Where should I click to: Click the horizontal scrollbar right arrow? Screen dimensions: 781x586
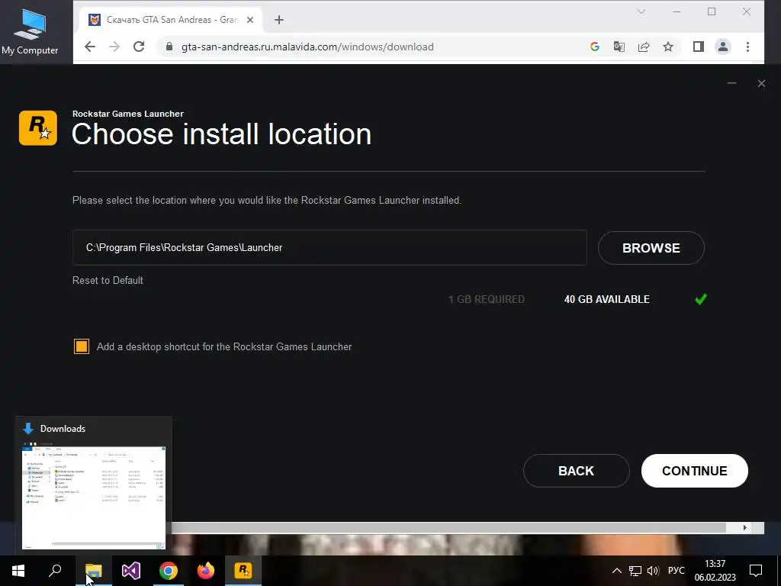[x=745, y=528]
